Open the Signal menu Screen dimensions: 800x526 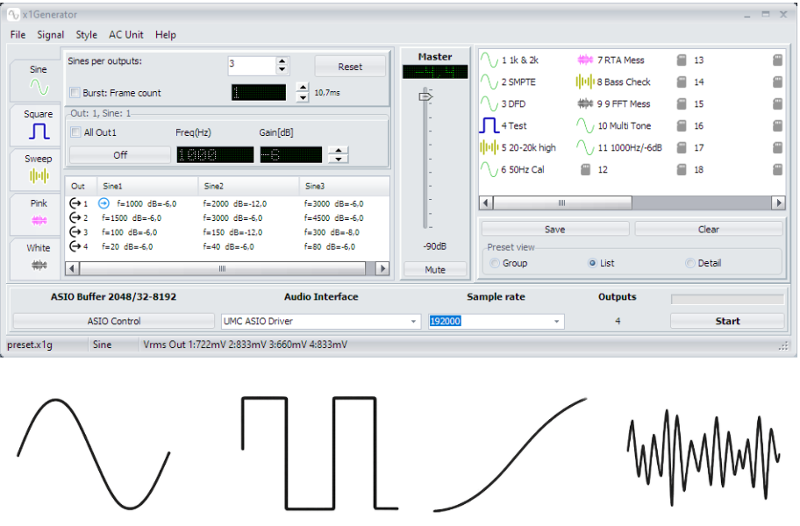tap(50, 35)
